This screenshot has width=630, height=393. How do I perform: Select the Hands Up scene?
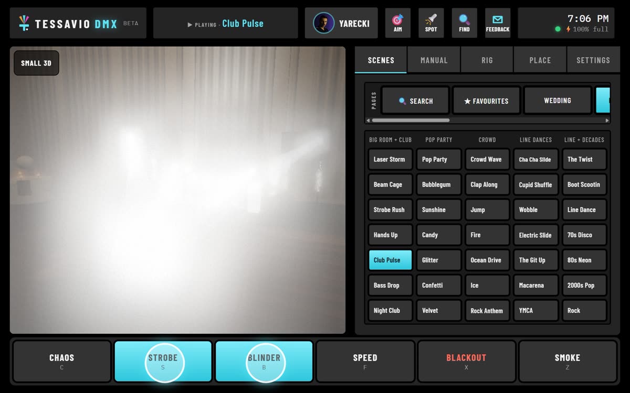[x=390, y=235]
